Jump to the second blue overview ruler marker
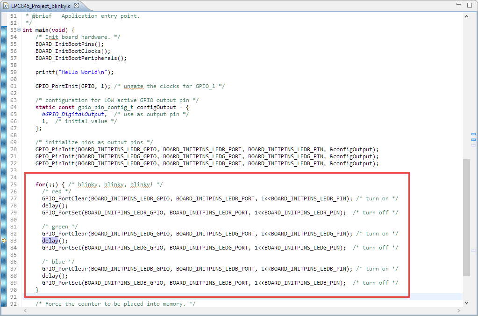Viewport: 478px width, 316px height. point(473,140)
